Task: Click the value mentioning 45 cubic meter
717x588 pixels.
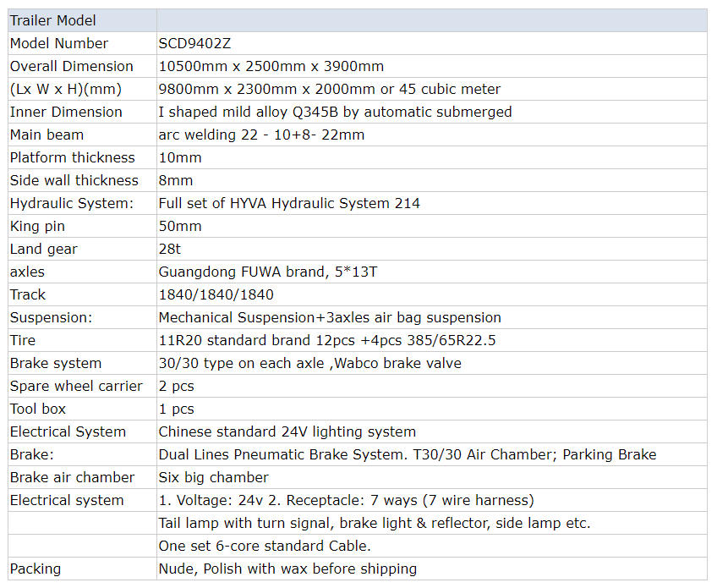Action: pyautogui.click(x=329, y=89)
